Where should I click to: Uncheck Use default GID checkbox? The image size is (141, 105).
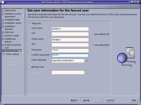93,45
